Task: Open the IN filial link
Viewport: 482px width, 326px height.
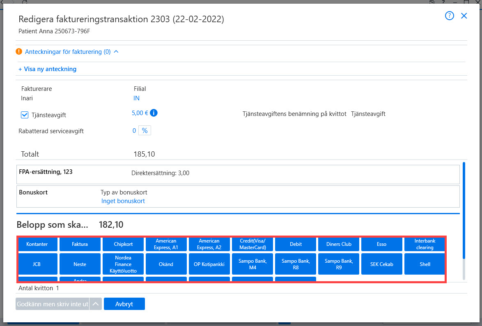Action: click(136, 98)
